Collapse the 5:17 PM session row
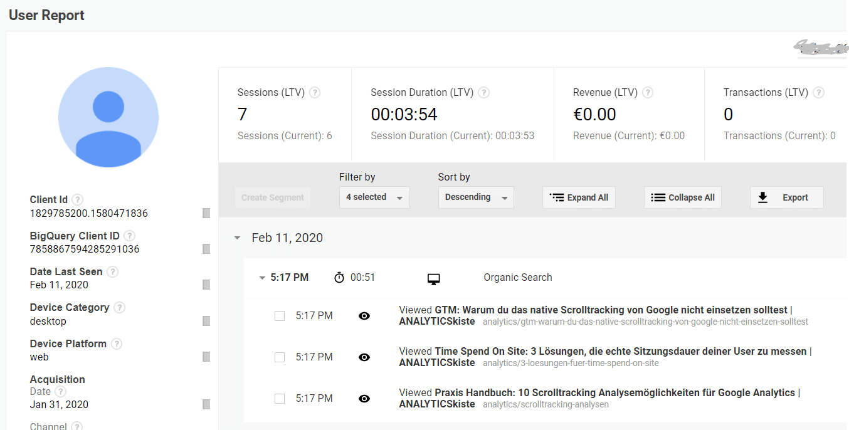Image resolution: width=849 pixels, height=430 pixels. [262, 278]
